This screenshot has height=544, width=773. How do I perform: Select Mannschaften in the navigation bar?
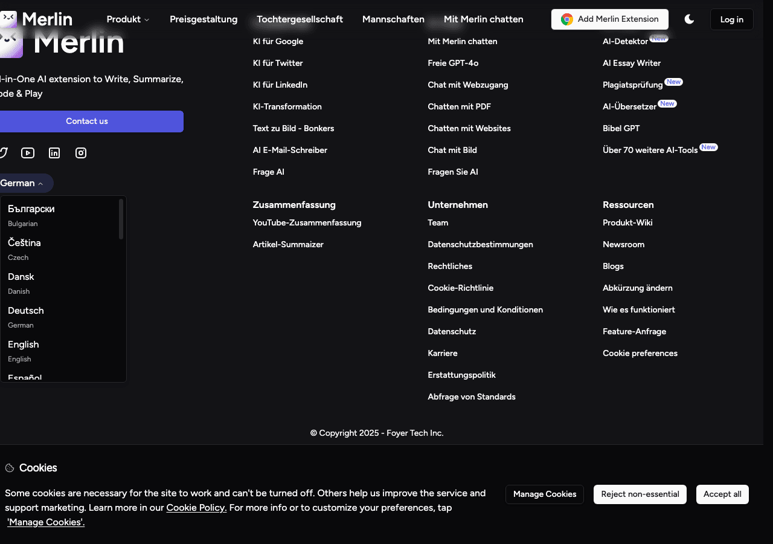393,19
